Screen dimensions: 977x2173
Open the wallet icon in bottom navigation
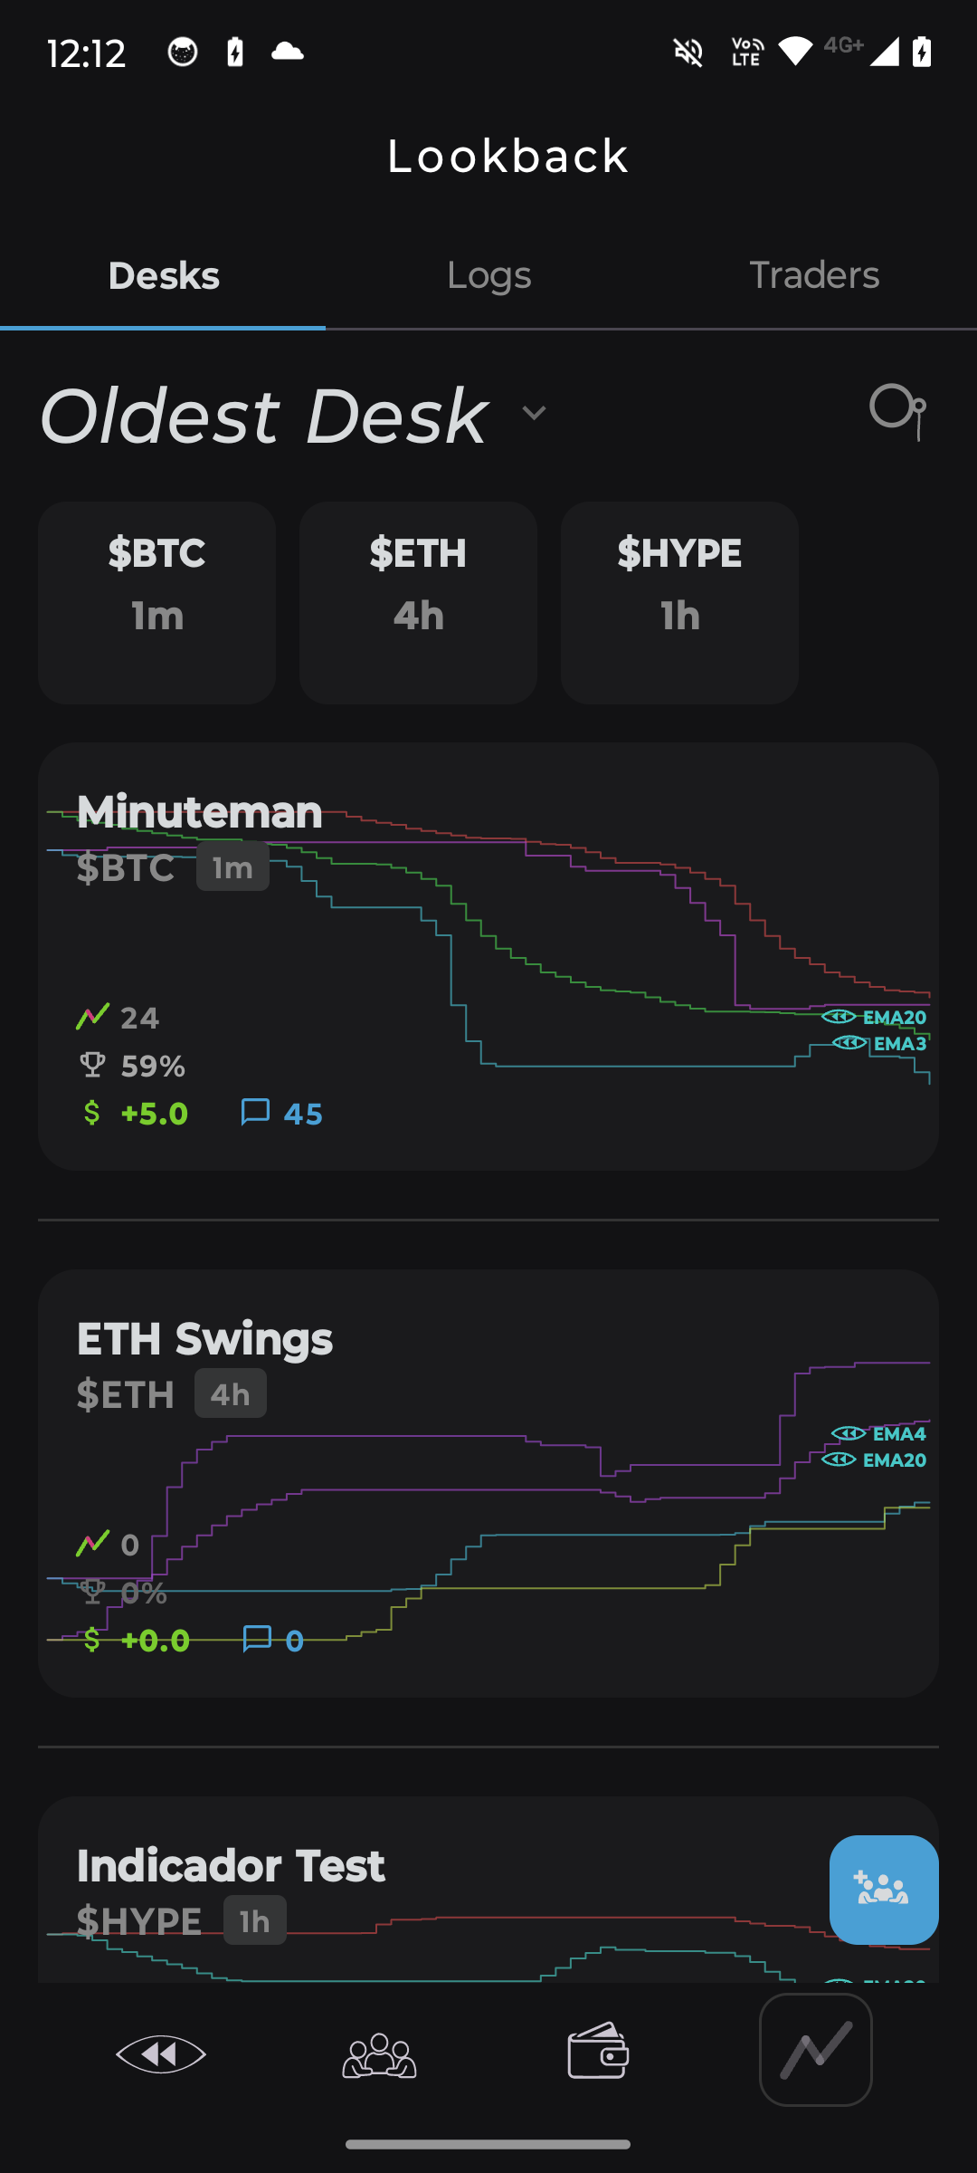click(x=598, y=2051)
